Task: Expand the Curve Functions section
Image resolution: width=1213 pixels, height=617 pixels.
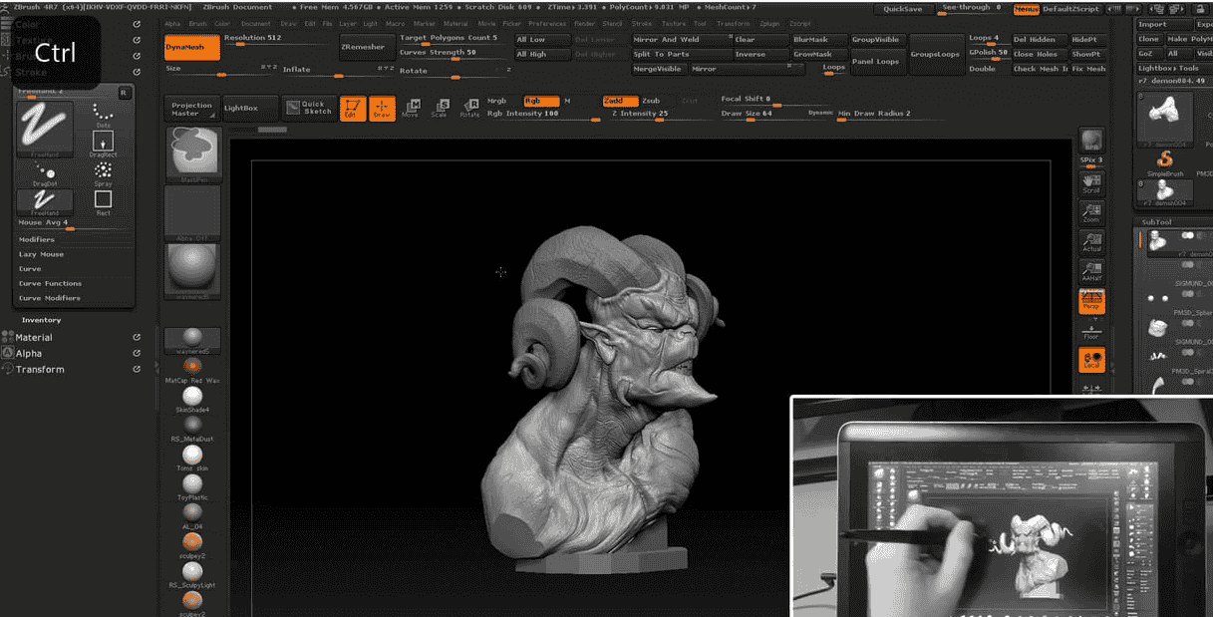Action: pyautogui.click(x=48, y=284)
